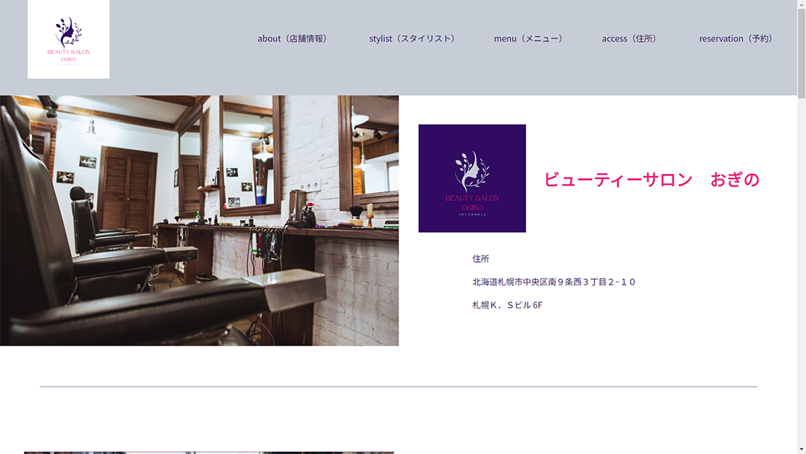Click the black leather barber chair in photo

pos(112,291)
